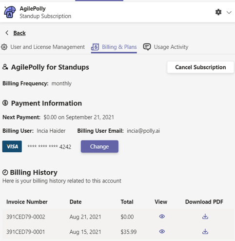This screenshot has height=241, width=235.
Task: Expand the chevron next to settings gear
Action: click(x=229, y=12)
